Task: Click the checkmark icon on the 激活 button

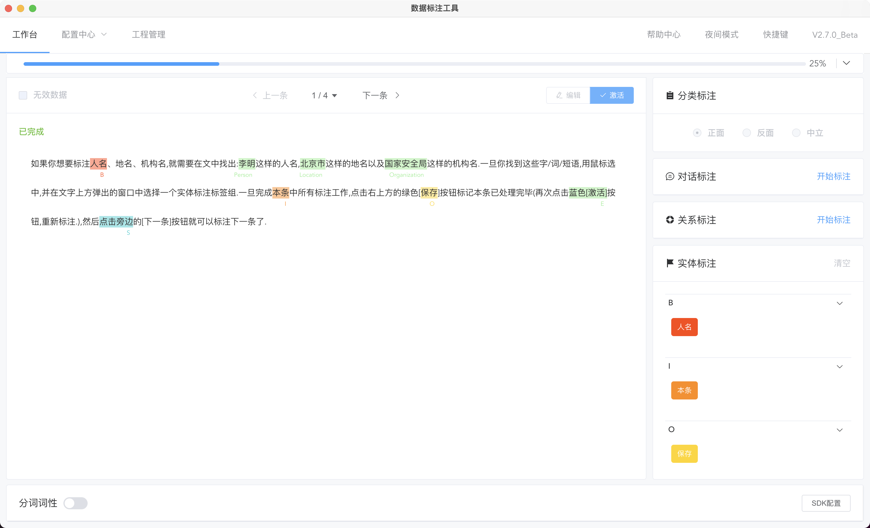Action: click(603, 95)
